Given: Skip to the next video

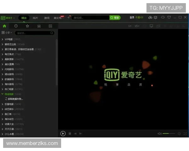Looking at the screenshot, I should [x=81, y=134].
